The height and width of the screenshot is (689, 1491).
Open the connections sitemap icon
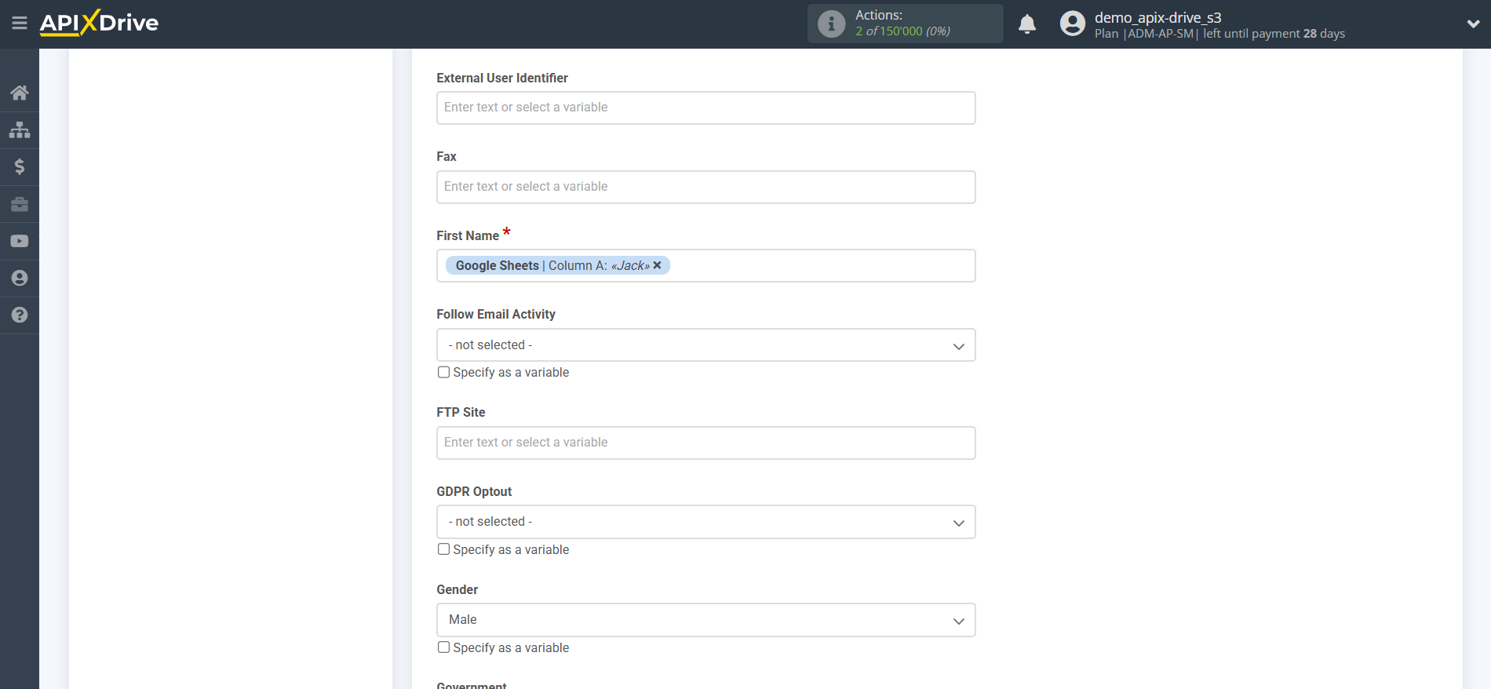point(20,129)
